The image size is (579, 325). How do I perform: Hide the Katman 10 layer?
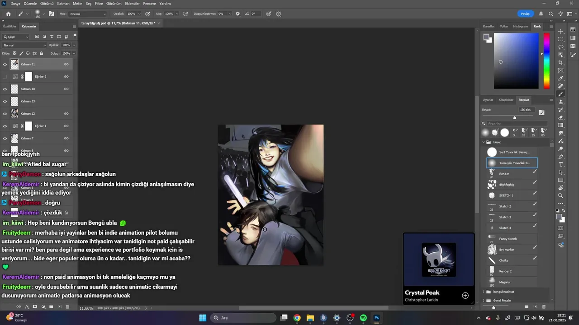click(5, 89)
